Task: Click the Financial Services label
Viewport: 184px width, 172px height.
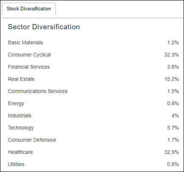Action: [x=29, y=67]
